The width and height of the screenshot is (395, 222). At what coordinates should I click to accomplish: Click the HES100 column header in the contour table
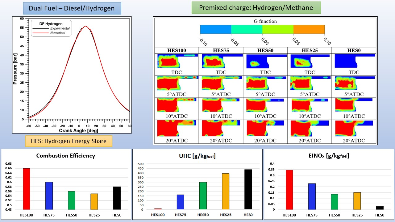coord(177,51)
